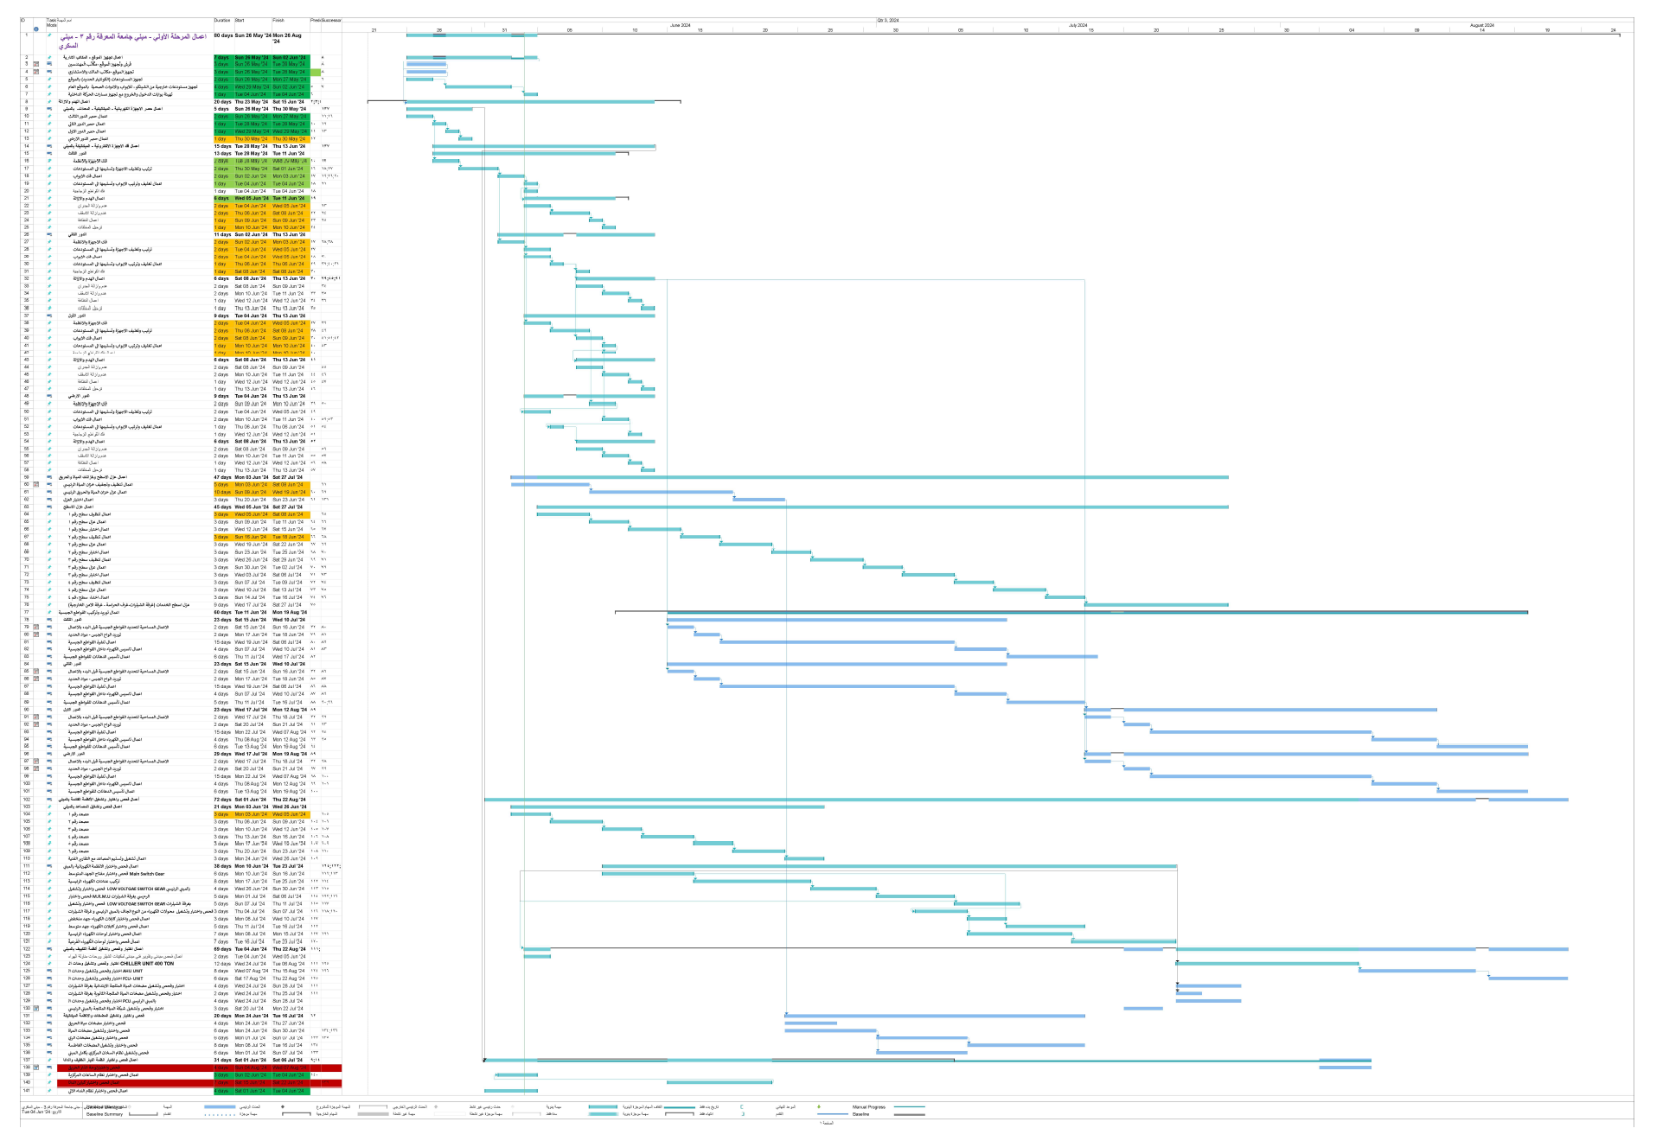Click the row ID number 8 cell
1669x1141 pixels.
27,101
